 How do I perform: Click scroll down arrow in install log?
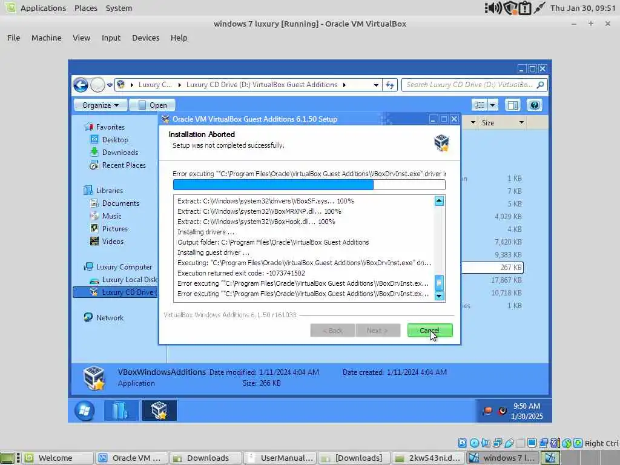pos(439,295)
